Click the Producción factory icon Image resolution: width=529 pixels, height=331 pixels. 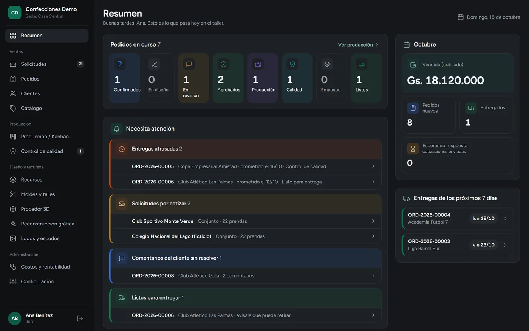coord(258,64)
